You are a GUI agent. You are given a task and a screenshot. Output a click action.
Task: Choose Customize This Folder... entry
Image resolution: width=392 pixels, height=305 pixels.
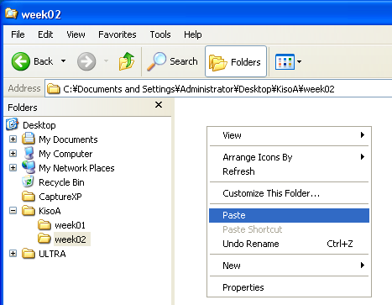289,193
